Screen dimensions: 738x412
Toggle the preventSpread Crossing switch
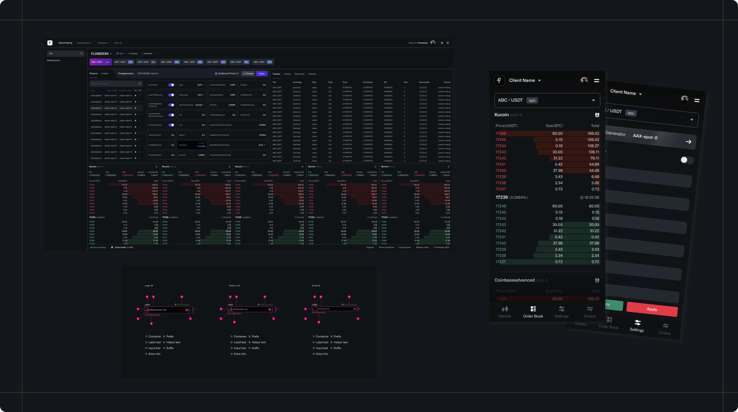click(171, 105)
